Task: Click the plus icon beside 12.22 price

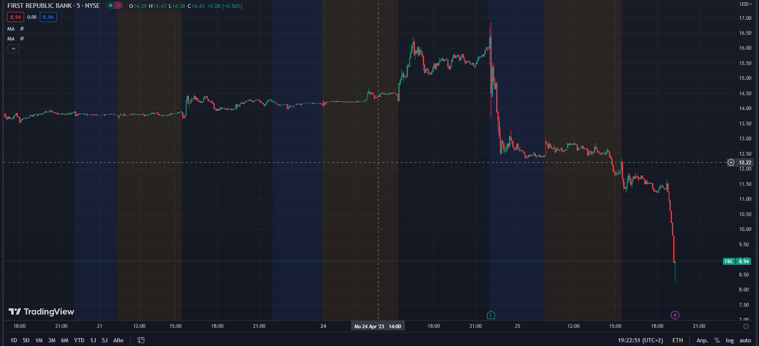Action: click(731, 162)
